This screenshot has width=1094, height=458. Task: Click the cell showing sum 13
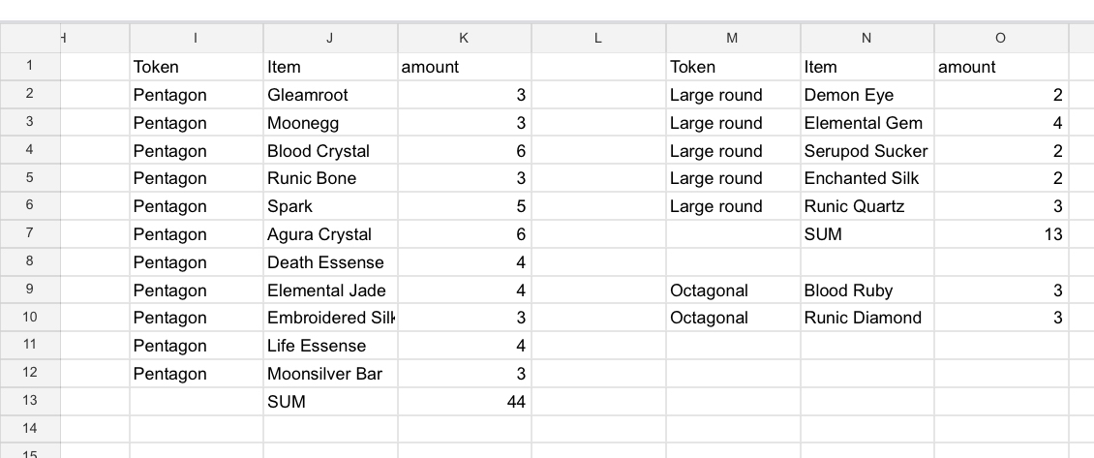(1000, 234)
